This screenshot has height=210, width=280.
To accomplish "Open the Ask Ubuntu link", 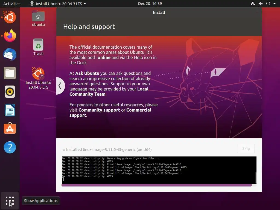I will 87,73.
